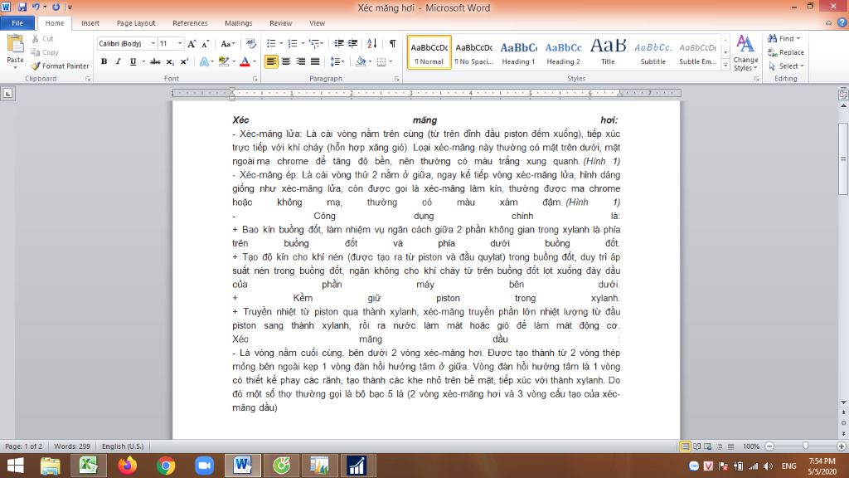This screenshot has height=478, width=849.
Task: Click the tab selector at ruler corner
Action: [7, 93]
